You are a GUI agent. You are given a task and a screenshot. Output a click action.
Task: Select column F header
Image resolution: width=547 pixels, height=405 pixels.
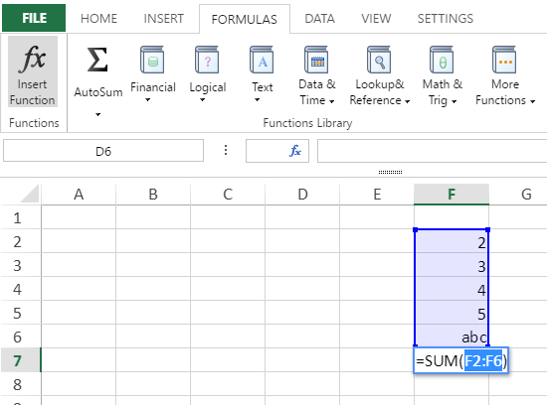click(452, 194)
